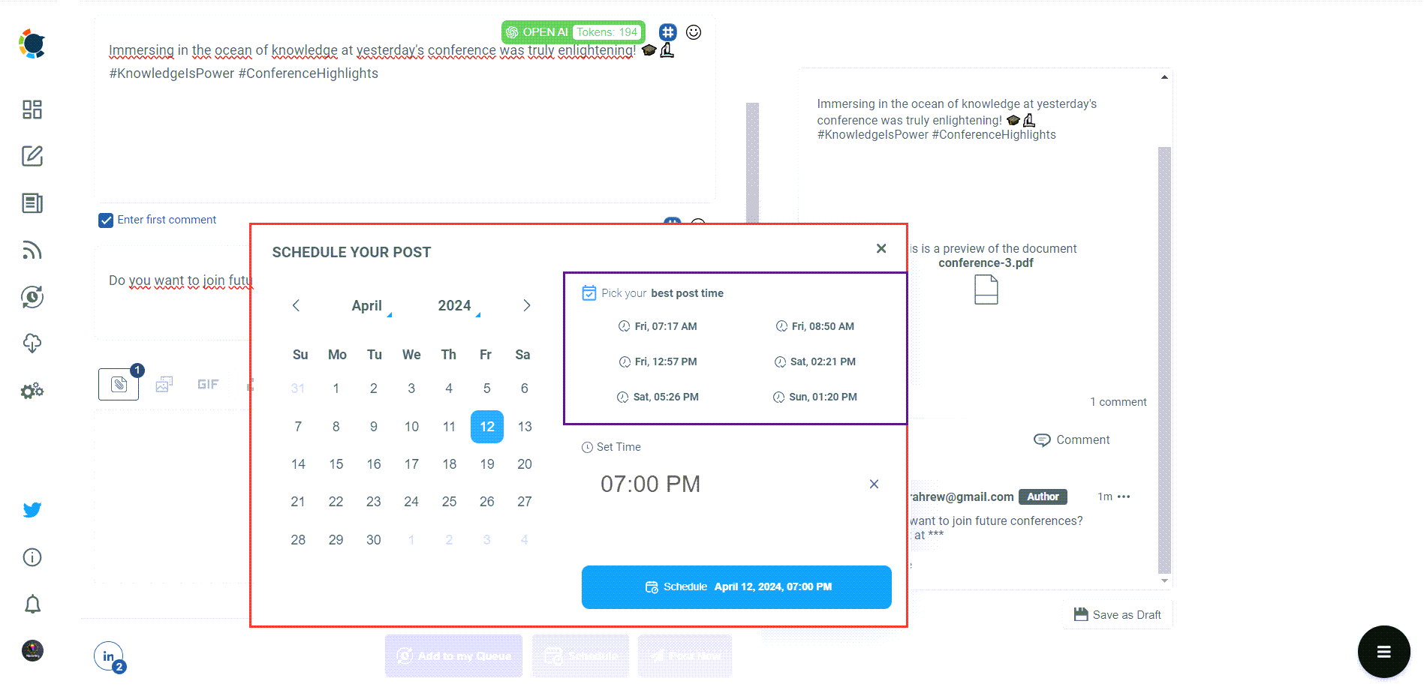1424x690 pixels.
Task: Select the Twitter icon in the sidebar
Action: pyautogui.click(x=32, y=509)
